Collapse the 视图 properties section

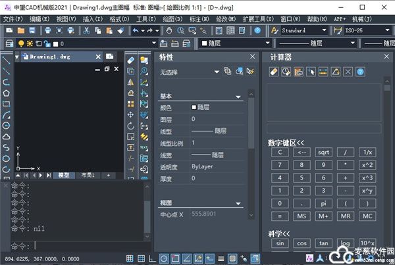point(238,203)
